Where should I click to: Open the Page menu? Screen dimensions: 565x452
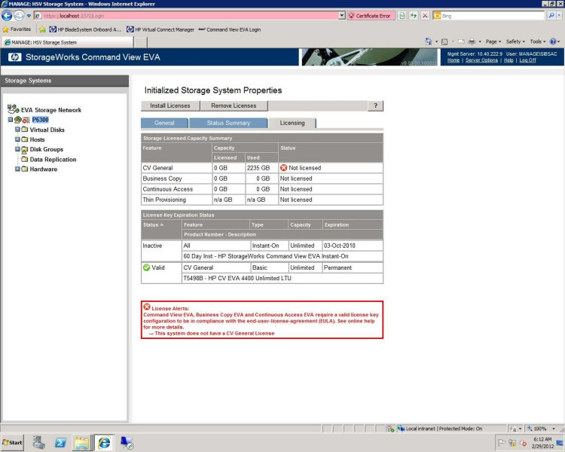click(x=493, y=41)
